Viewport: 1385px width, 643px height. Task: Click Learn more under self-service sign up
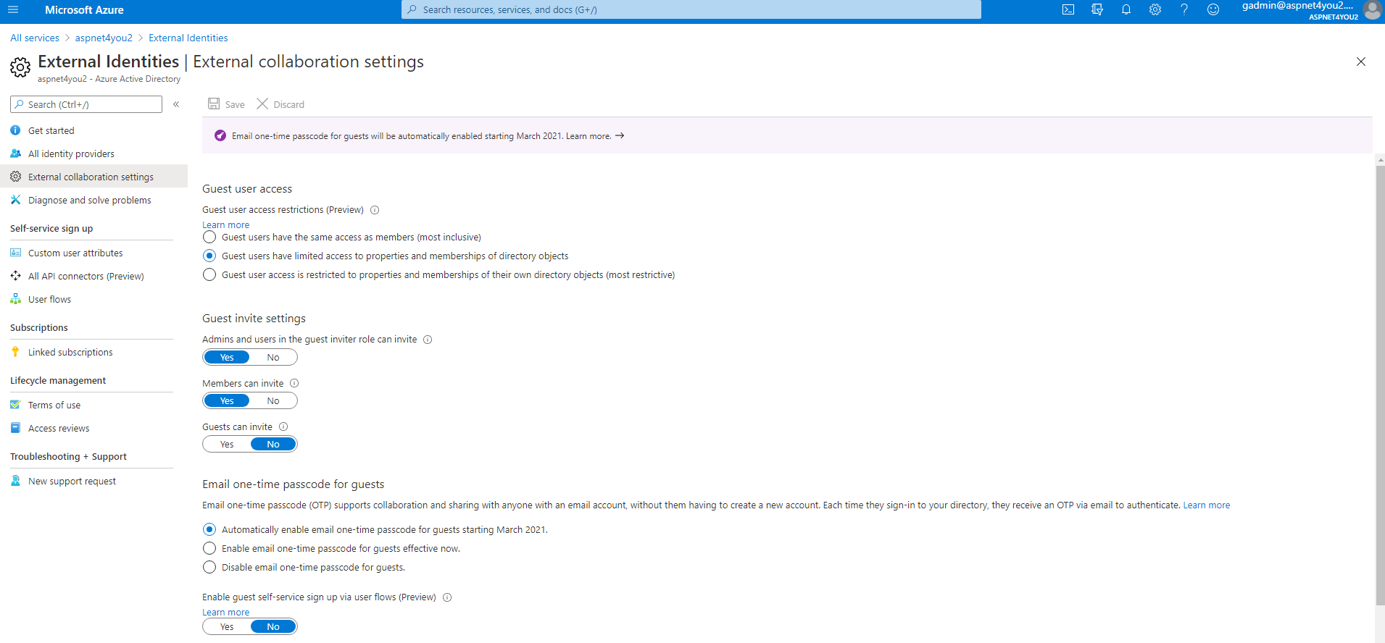click(225, 613)
